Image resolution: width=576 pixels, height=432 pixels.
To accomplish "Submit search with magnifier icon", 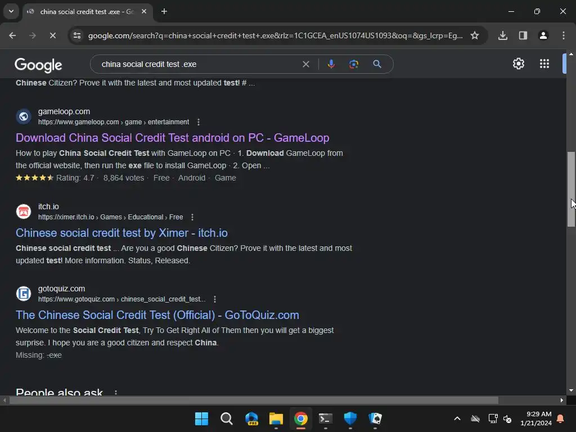I will click(377, 64).
